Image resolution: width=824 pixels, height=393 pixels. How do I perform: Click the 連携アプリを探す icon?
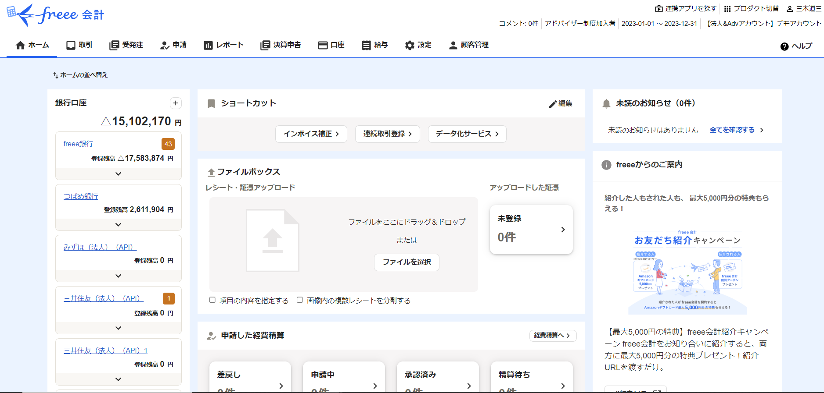point(659,9)
